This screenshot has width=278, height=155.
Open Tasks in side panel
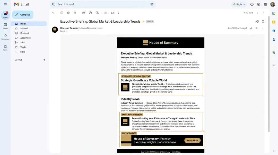274,31
